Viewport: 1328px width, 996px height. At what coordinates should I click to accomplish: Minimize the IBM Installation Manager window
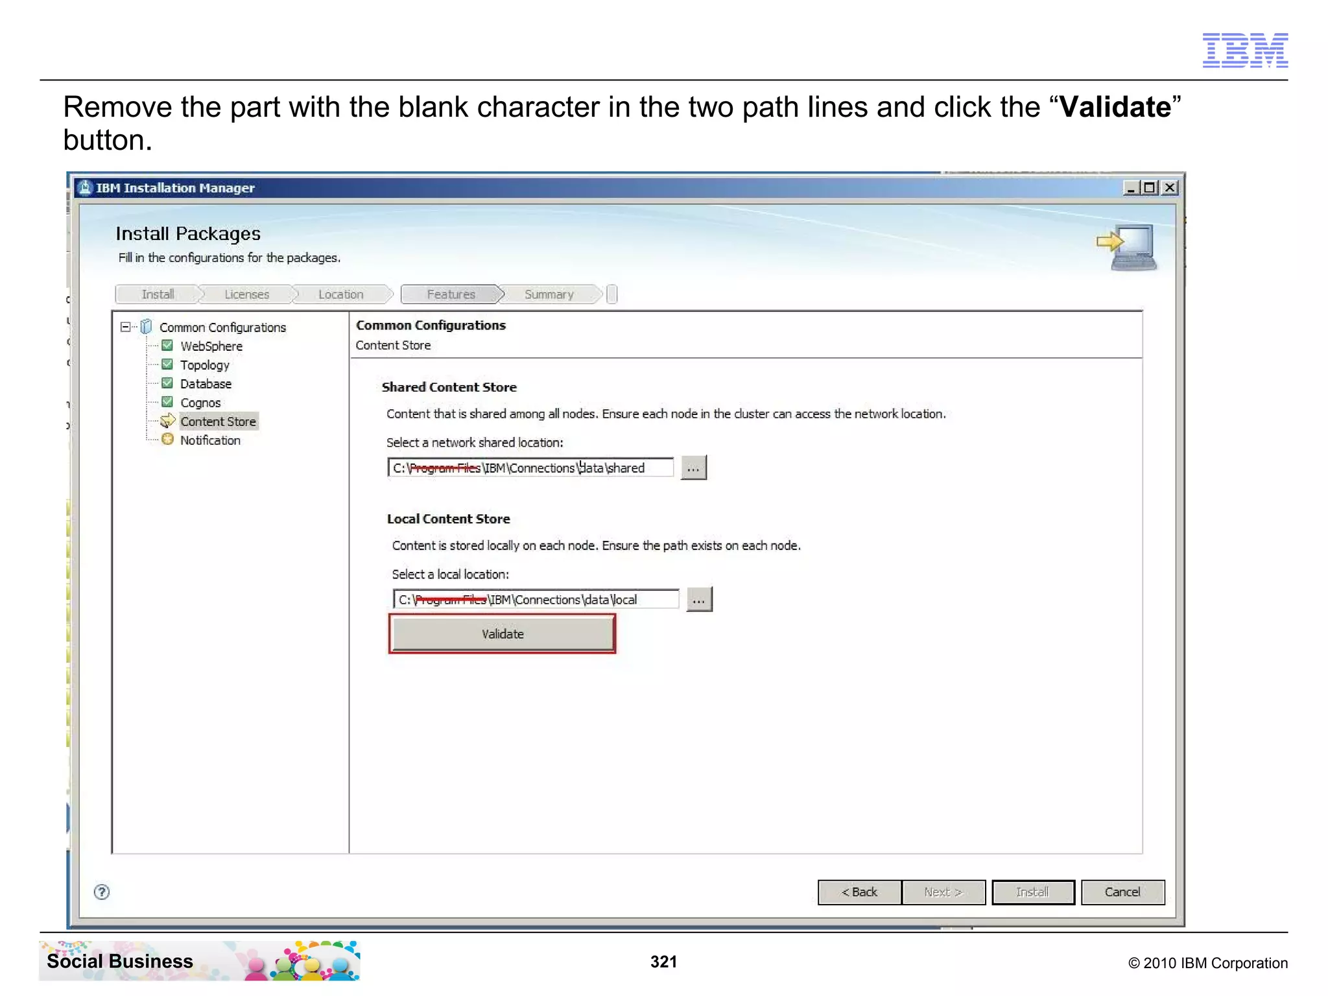pyautogui.click(x=1131, y=188)
